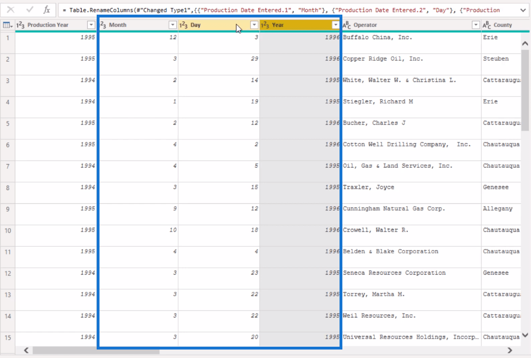Click the fx function icon

46,10
